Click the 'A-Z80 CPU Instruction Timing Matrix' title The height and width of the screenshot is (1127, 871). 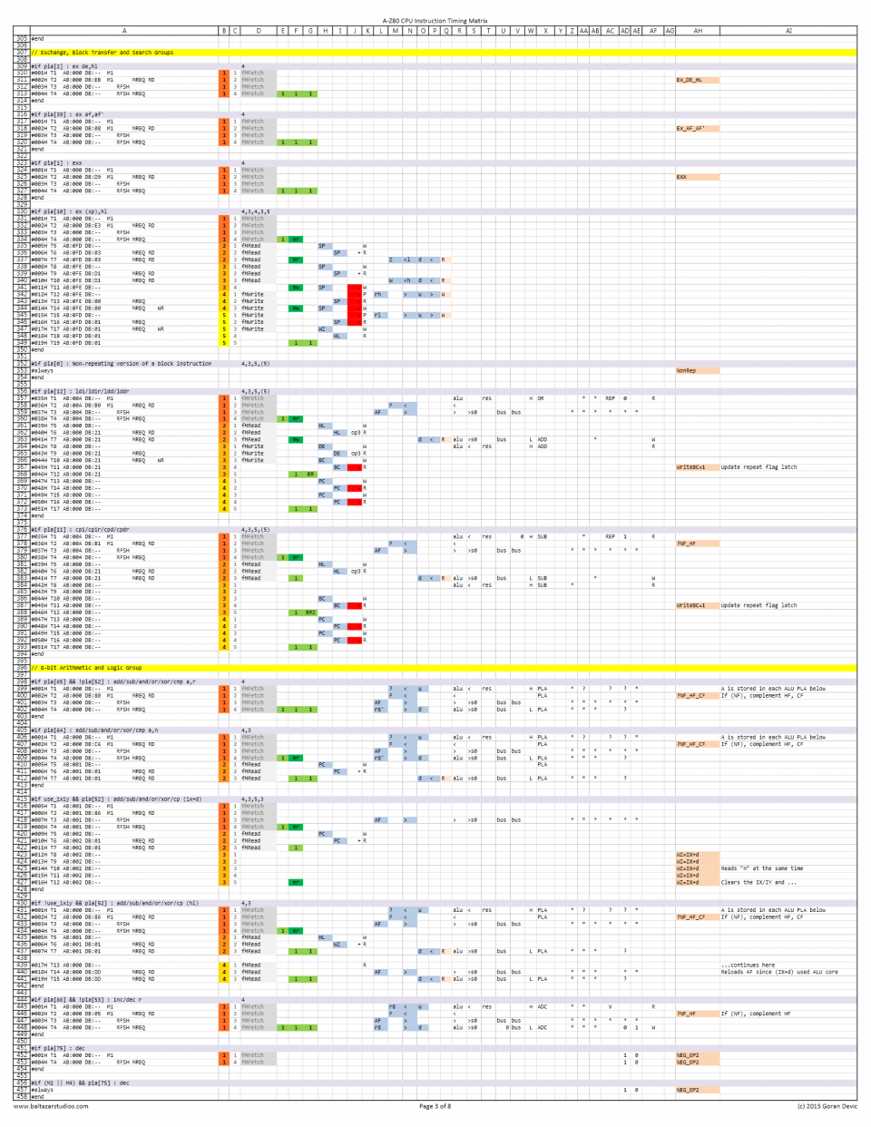coord(435,20)
